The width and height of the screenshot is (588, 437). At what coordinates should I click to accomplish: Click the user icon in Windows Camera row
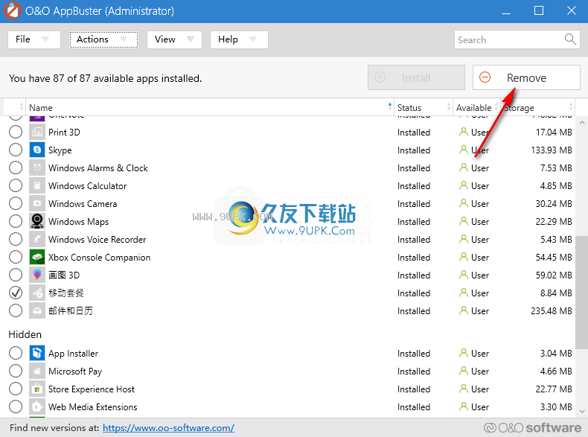tap(464, 203)
